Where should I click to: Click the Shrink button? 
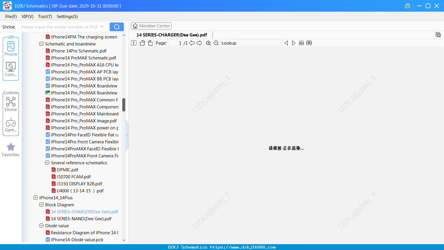[9, 27]
